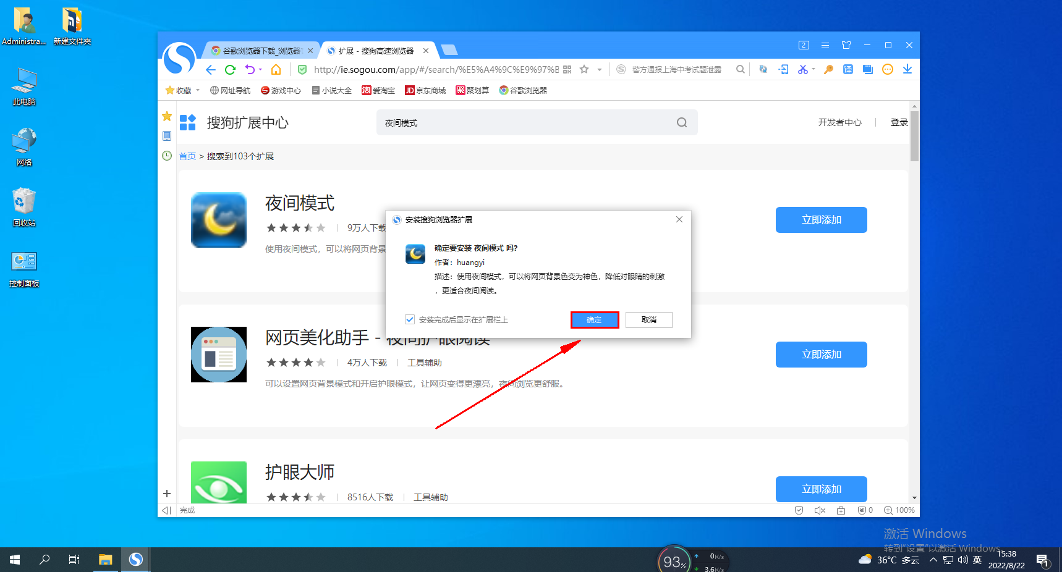Open downloads with the arrow icon
Viewport: 1062px width, 572px height.
[907, 69]
